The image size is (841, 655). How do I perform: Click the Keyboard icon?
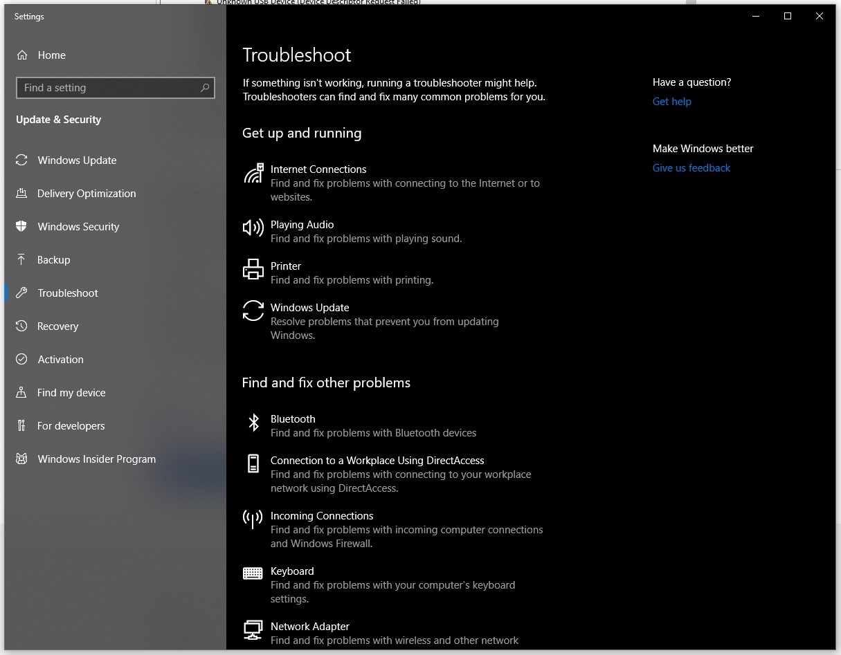[253, 573]
